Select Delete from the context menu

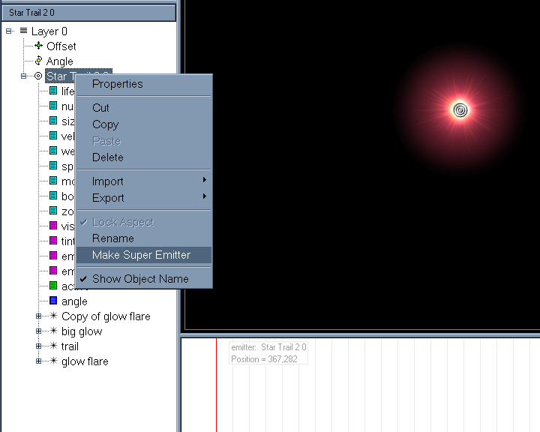tap(107, 157)
